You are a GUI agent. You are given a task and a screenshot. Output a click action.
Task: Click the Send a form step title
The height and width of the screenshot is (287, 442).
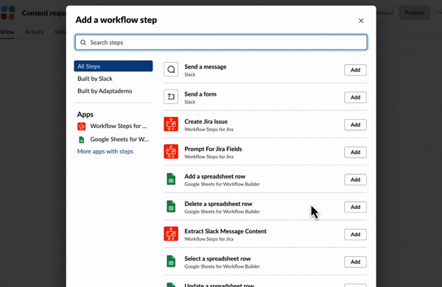tap(200, 94)
